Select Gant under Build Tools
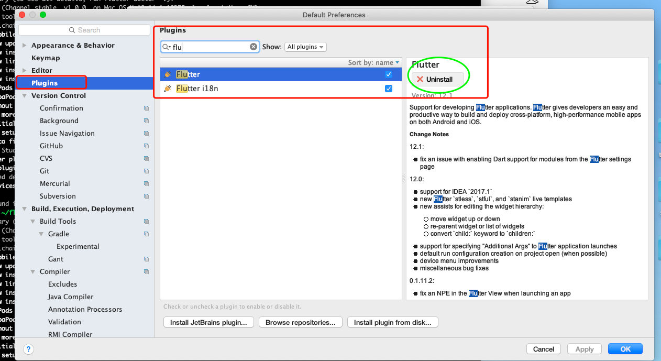This screenshot has height=361, width=661. pyautogui.click(x=56, y=259)
